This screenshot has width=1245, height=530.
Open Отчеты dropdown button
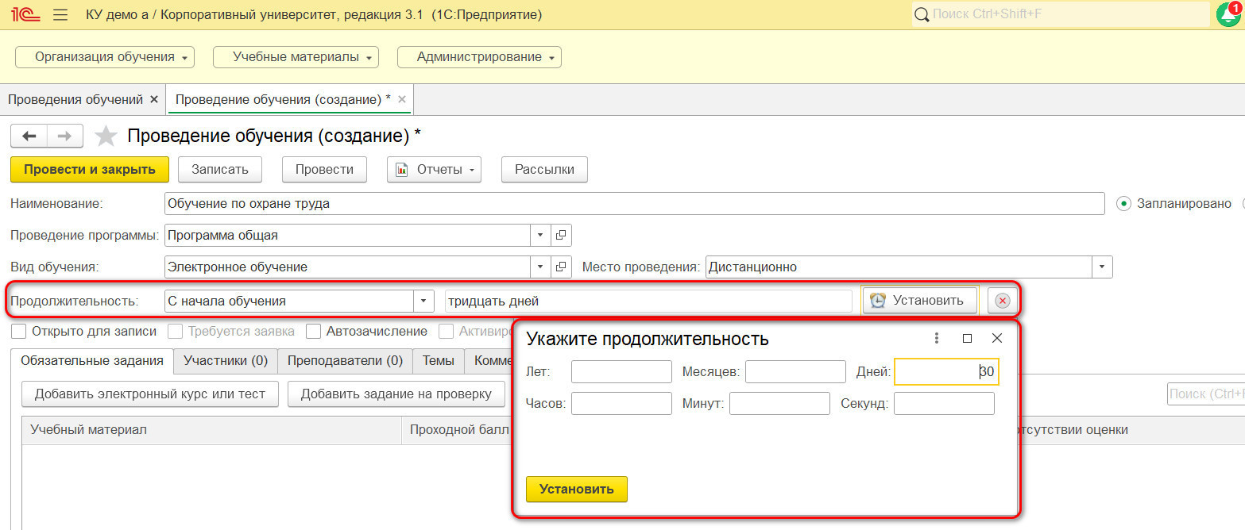point(434,169)
